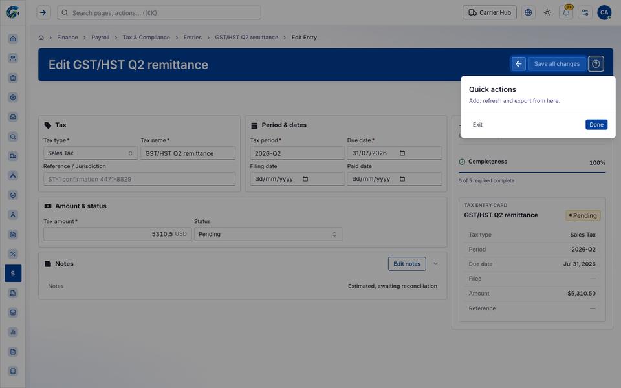Screen dimensions: 621x388
Task: Collapse the Notes section with the chevron
Action: pos(435,264)
